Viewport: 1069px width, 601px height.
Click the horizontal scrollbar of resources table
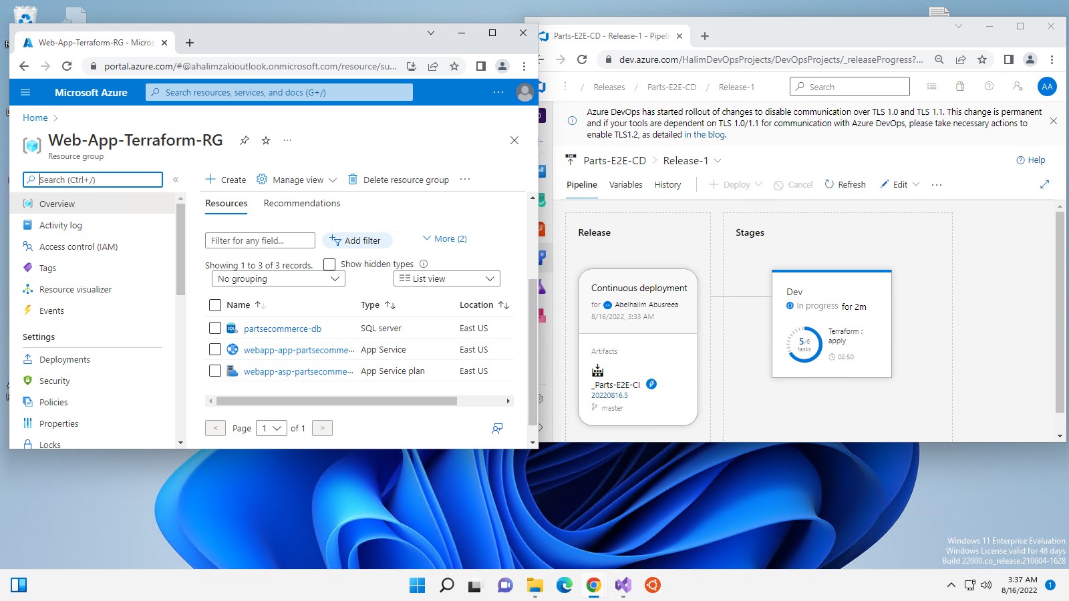coord(337,401)
